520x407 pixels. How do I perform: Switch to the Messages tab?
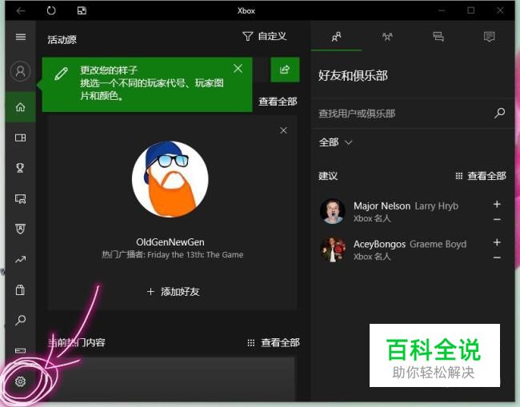click(438, 37)
